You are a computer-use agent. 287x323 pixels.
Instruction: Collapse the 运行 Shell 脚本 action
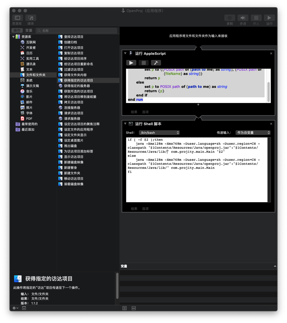tap(125, 123)
